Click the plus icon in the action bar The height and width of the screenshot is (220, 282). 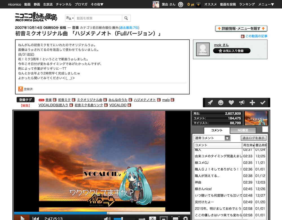click(252, 103)
